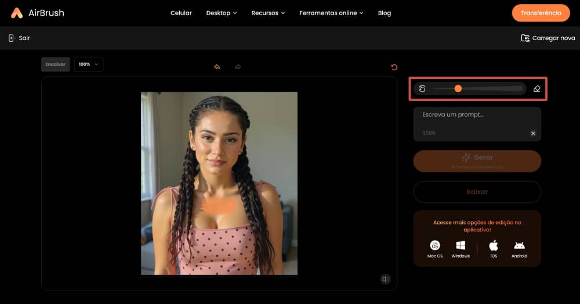Click the Transferência button
The height and width of the screenshot is (304, 580).
coord(541,13)
